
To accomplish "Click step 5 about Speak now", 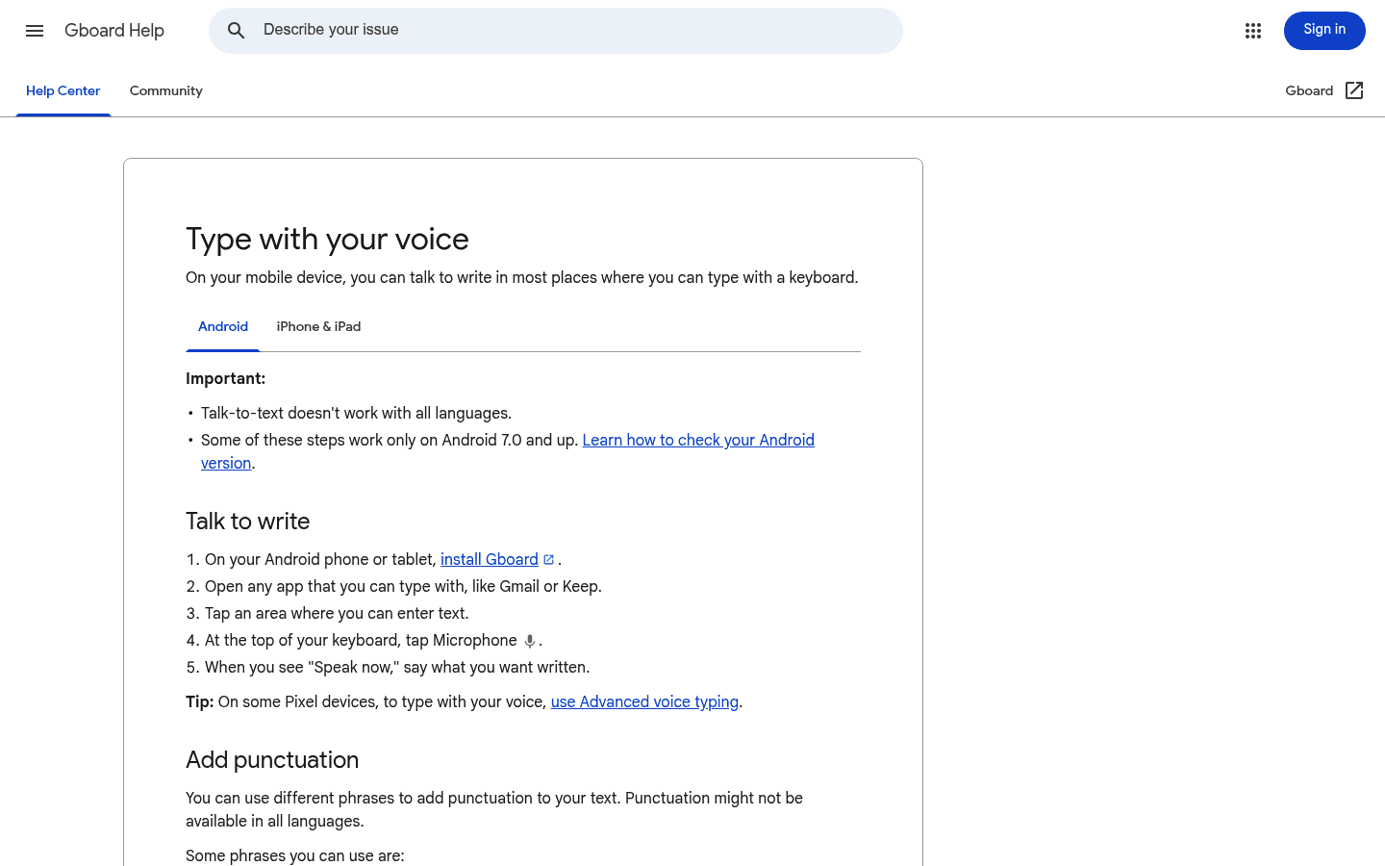I will click(397, 668).
